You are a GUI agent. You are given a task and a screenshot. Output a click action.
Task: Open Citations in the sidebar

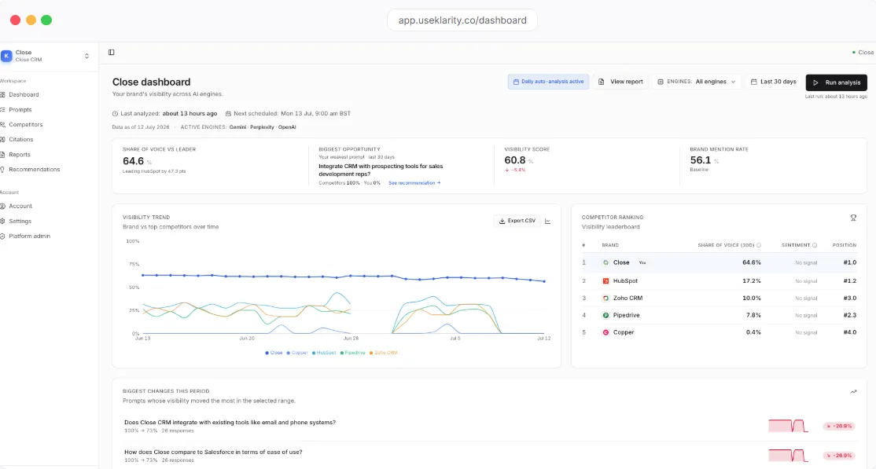point(20,140)
